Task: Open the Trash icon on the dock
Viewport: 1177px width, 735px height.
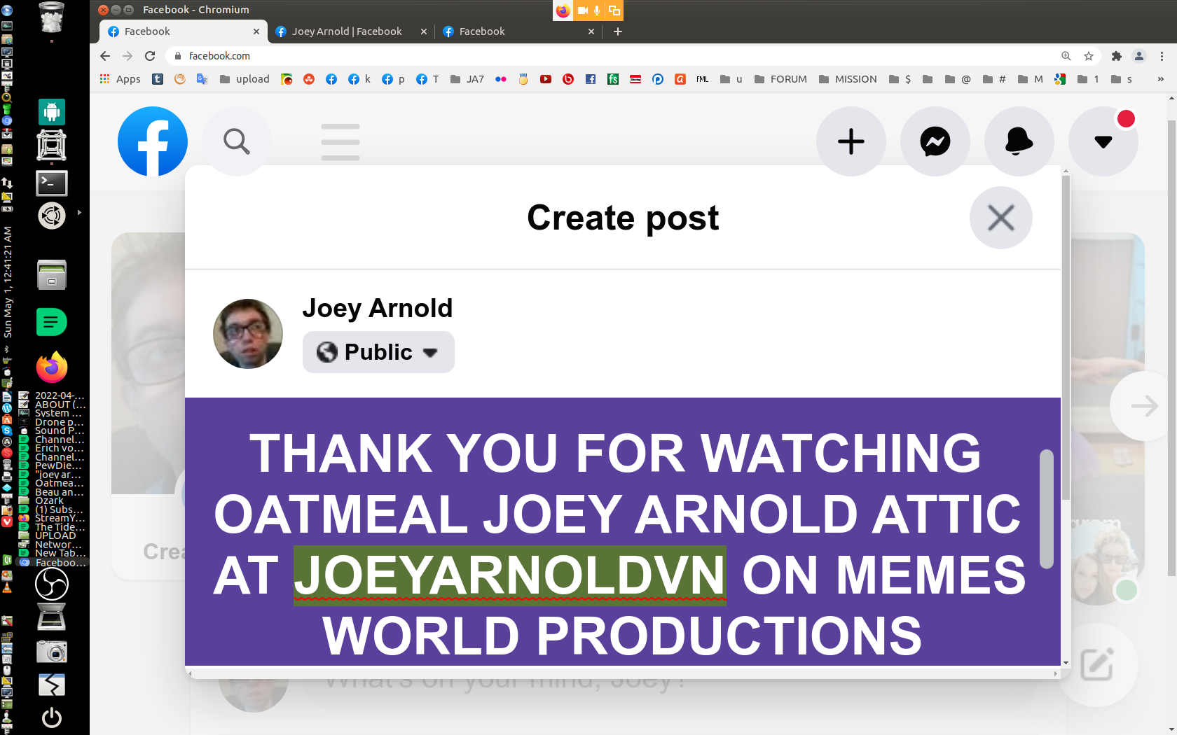Action: (52, 17)
